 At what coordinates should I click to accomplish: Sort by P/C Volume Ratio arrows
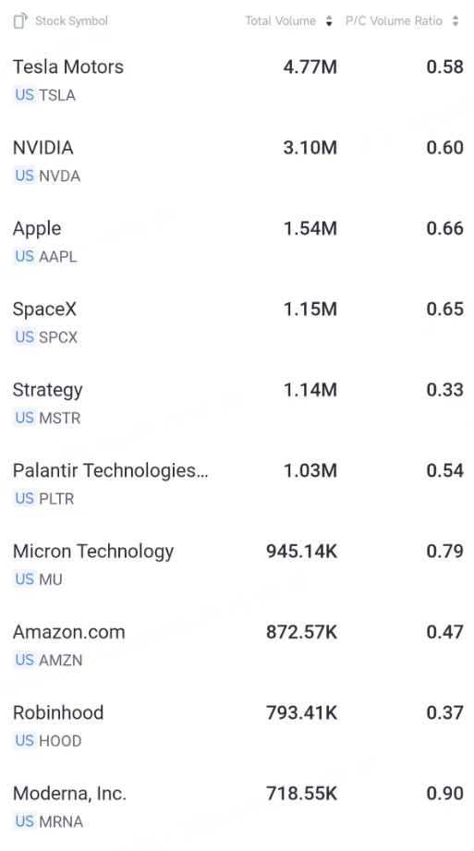pyautogui.click(x=456, y=21)
